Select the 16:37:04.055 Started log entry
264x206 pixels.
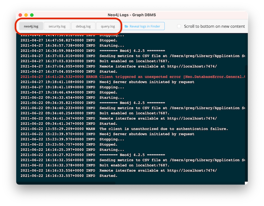pos(69,72)
